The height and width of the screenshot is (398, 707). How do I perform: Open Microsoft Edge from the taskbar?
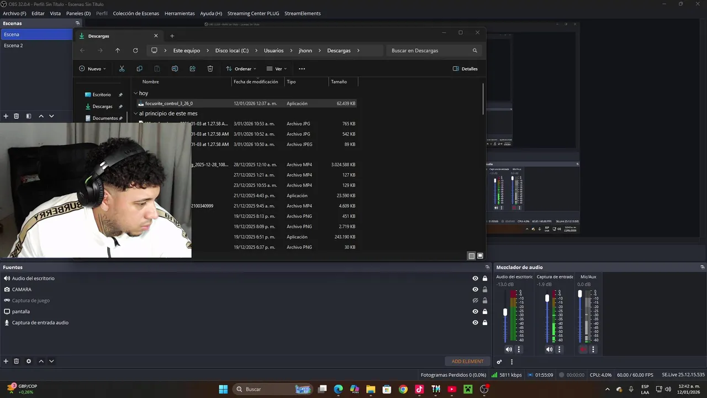pos(339,389)
